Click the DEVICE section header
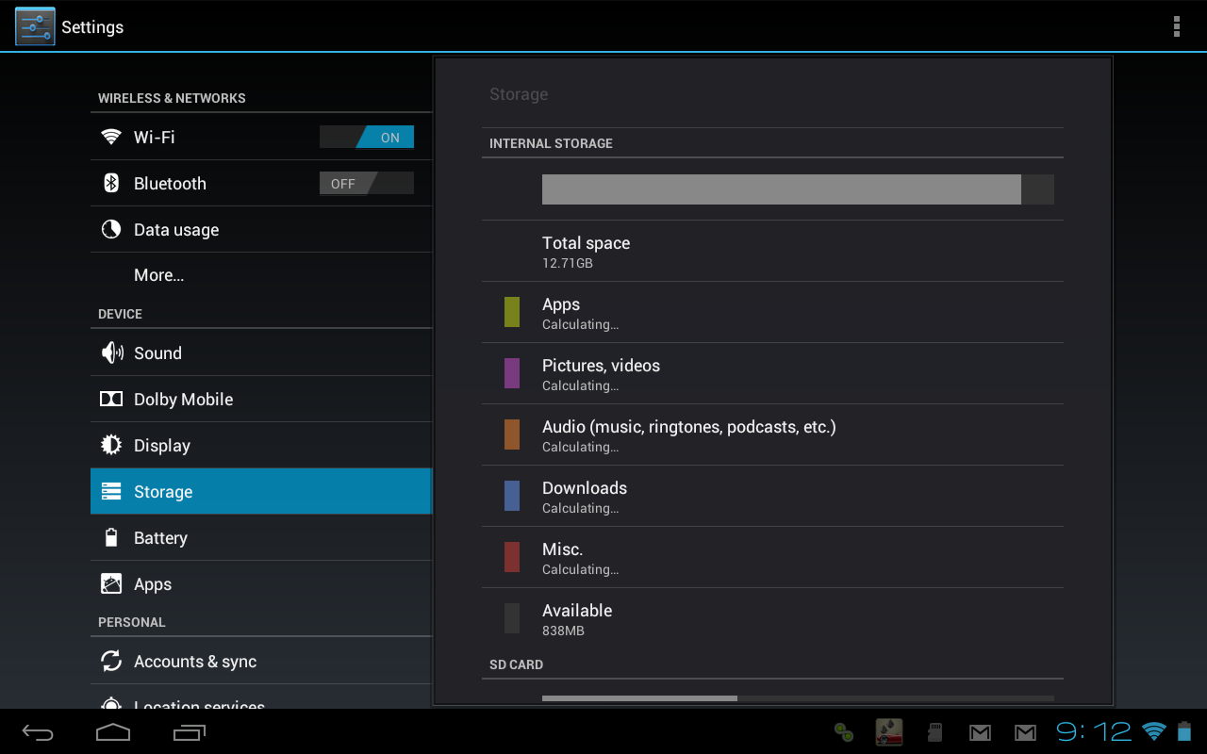This screenshot has height=754, width=1207. coord(120,314)
